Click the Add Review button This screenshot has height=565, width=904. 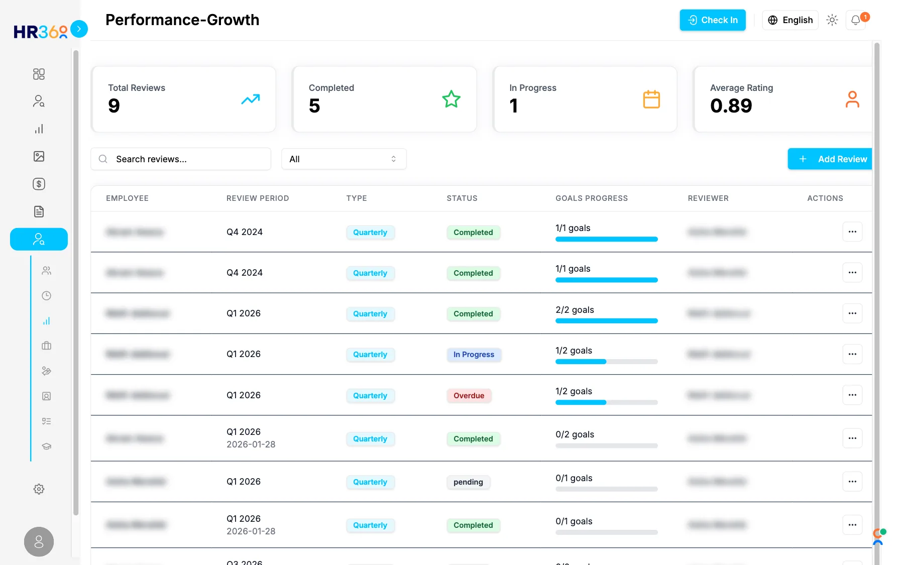click(x=830, y=159)
